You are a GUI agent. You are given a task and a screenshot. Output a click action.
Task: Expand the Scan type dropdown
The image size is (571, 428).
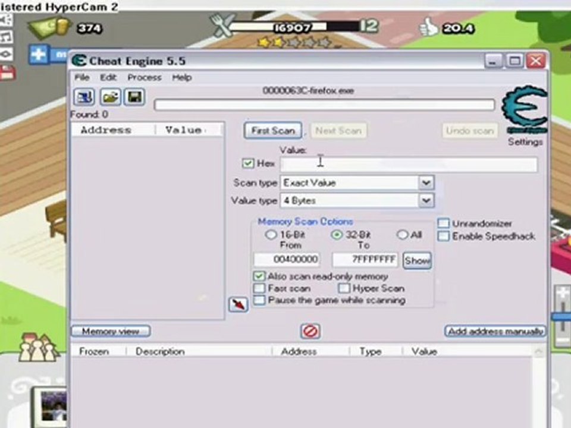point(426,182)
